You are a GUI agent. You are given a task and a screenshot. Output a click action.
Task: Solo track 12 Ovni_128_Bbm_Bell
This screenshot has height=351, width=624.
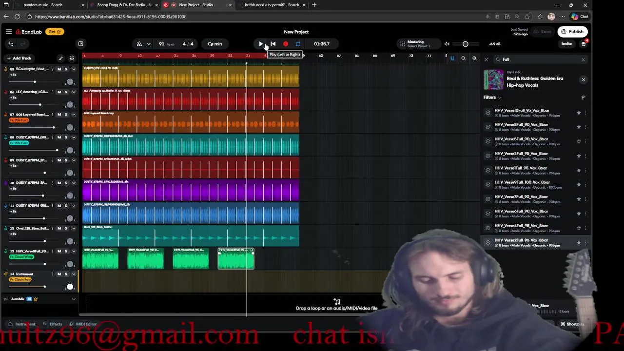pos(66,229)
